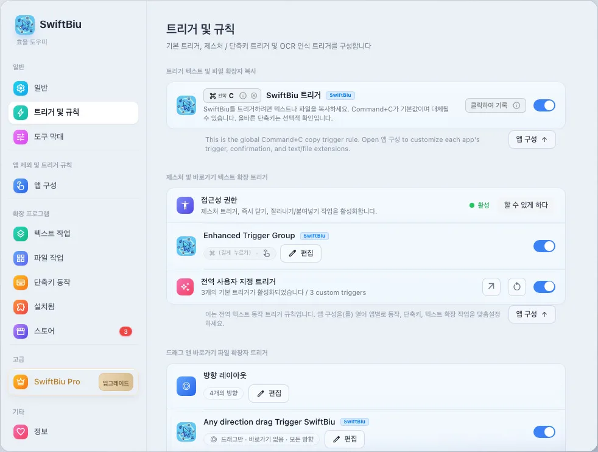
Task: Expand 앱 구성 under the global text trigger
Action: [x=532, y=314]
